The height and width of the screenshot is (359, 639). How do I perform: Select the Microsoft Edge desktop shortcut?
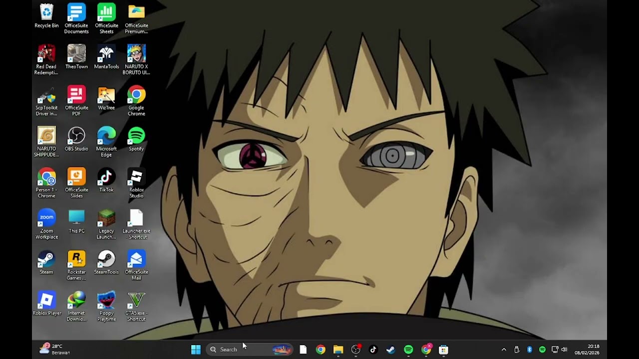click(106, 142)
